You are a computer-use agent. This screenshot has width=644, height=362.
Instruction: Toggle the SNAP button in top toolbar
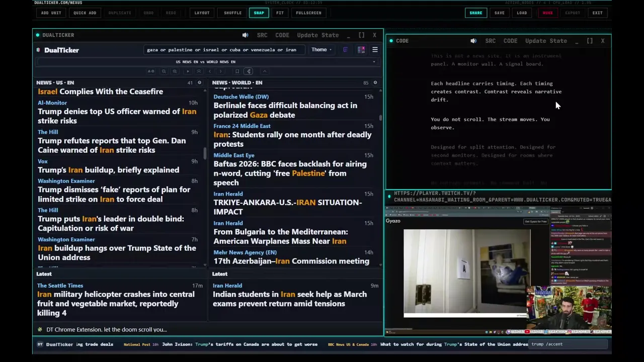pyautogui.click(x=259, y=13)
